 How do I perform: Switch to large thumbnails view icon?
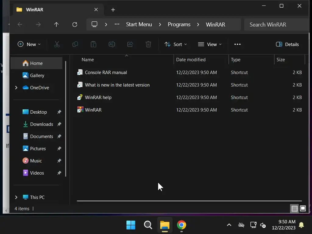(x=303, y=208)
